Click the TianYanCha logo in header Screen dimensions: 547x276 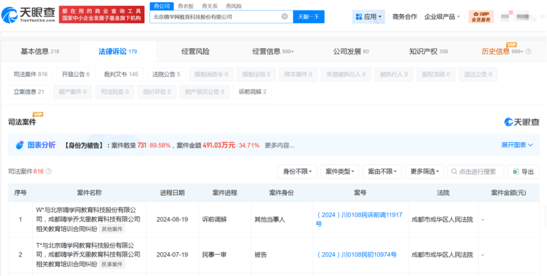[28, 14]
